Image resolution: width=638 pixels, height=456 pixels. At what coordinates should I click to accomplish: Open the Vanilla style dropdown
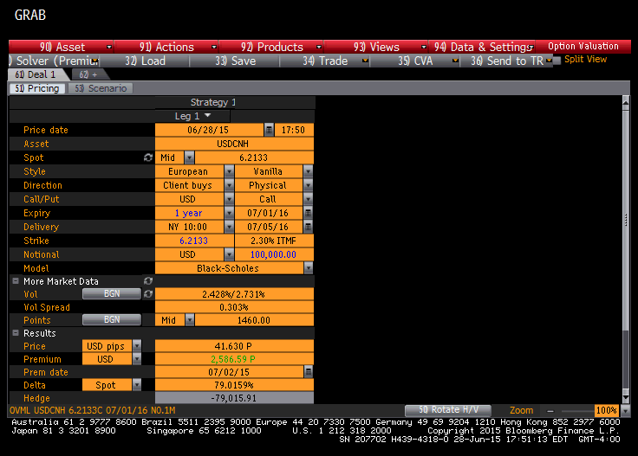[308, 171]
